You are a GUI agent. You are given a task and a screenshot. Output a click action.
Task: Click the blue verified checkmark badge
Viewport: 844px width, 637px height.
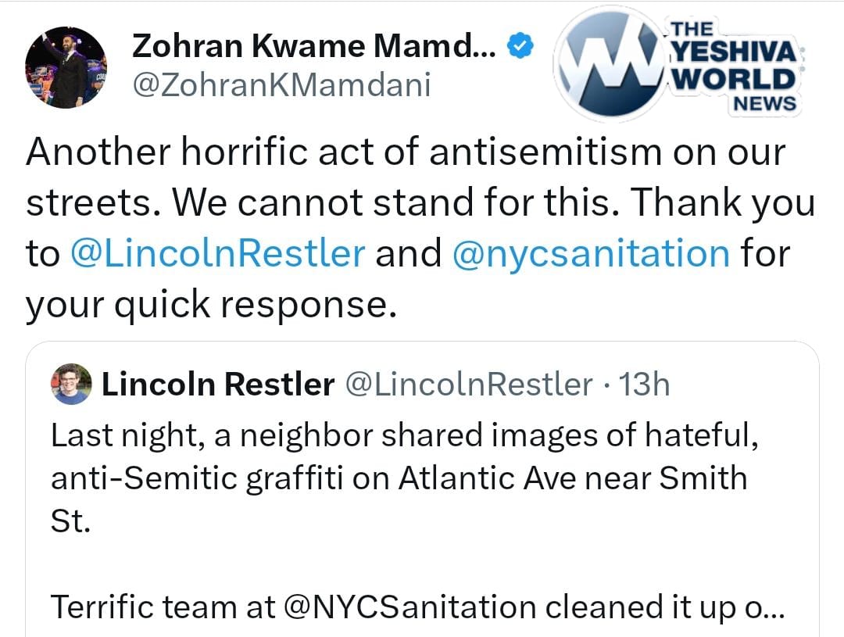(521, 48)
